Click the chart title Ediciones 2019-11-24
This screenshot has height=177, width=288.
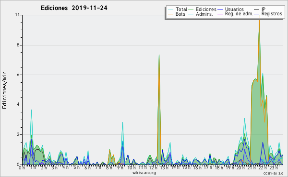[74, 8]
